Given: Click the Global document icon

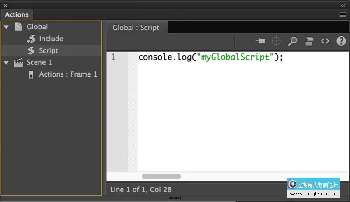Looking at the screenshot, I should pyautogui.click(x=18, y=27).
